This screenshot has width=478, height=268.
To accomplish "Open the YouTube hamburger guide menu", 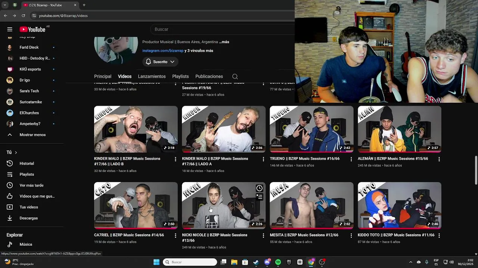I will click(10, 29).
